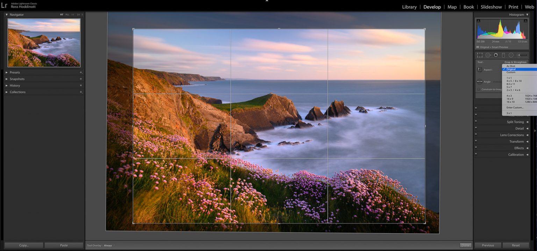This screenshot has height=251, width=537.
Task: Switch to the Library module
Action: 409,7
